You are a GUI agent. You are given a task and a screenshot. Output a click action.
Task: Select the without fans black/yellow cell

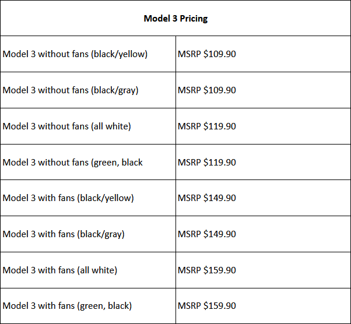click(x=88, y=54)
